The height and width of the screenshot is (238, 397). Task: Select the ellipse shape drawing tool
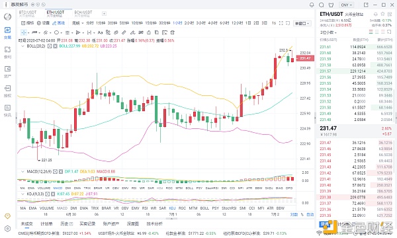56,32
